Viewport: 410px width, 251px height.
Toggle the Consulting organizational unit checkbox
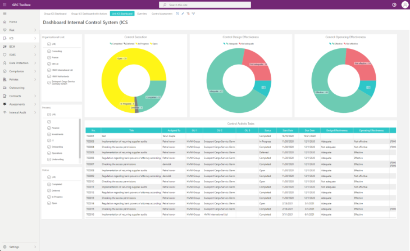(x=49, y=51)
